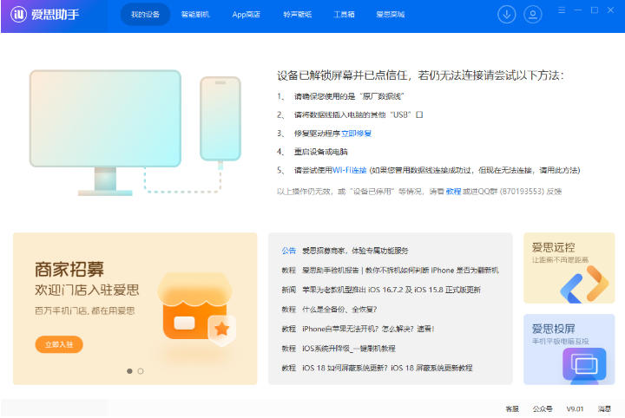Open tutorial iOS系统升降级_一键刷机教程
Image resolution: width=625 pixels, height=418 pixels.
(x=348, y=349)
